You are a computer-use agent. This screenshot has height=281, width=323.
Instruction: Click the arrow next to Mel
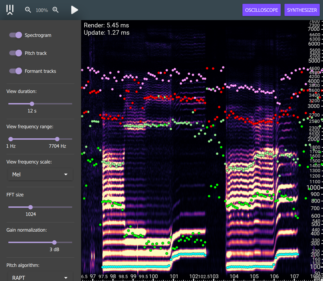66,174
